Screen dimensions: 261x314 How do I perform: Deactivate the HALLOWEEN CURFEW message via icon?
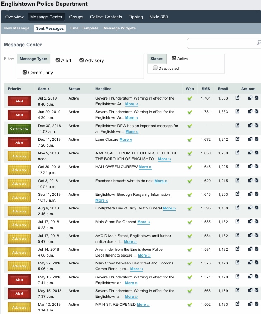[257, 166]
